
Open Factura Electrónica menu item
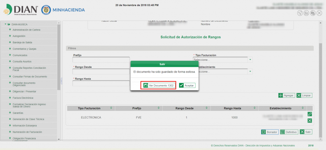[x=23, y=98]
